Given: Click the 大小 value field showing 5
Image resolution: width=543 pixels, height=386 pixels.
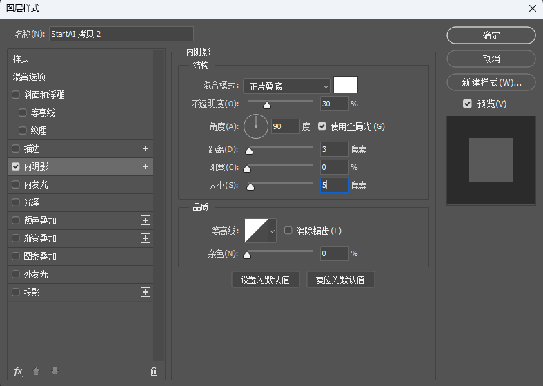Looking at the screenshot, I should [x=334, y=185].
